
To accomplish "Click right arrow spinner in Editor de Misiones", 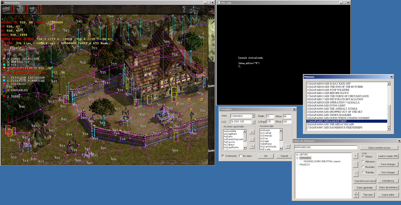I will coord(358,195).
